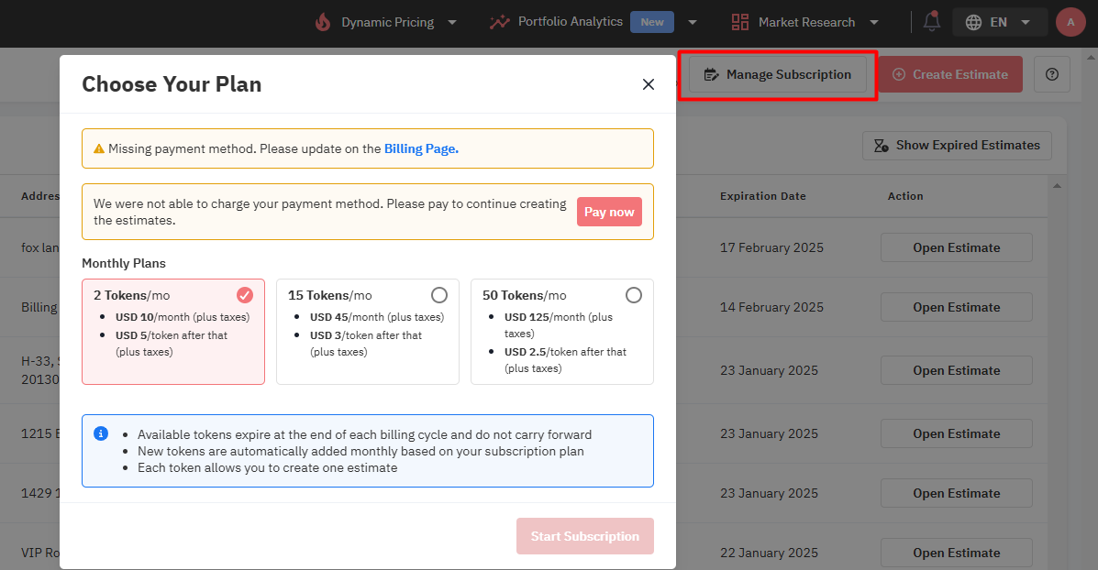Choose the 50 Tokens/mo plan
Image resolution: width=1098 pixels, height=570 pixels.
(561, 331)
